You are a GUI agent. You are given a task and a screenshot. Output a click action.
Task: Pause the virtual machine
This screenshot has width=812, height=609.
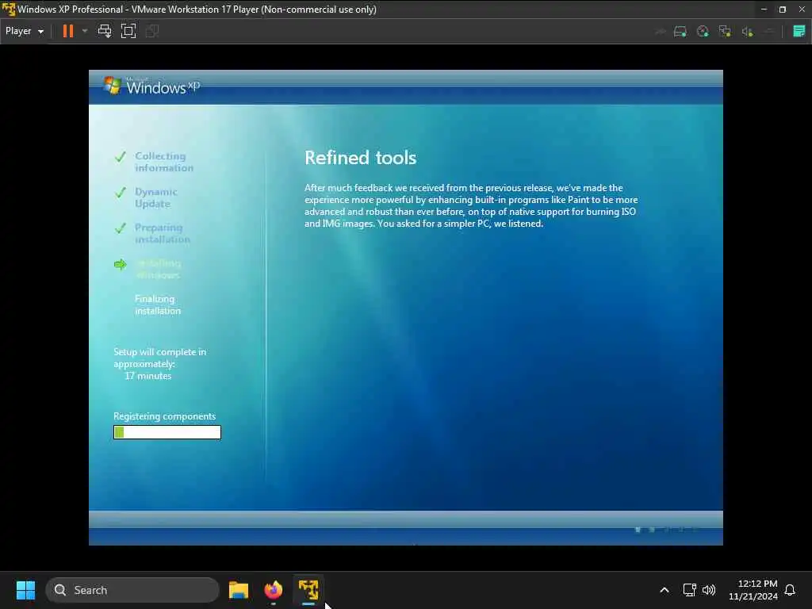pos(68,31)
